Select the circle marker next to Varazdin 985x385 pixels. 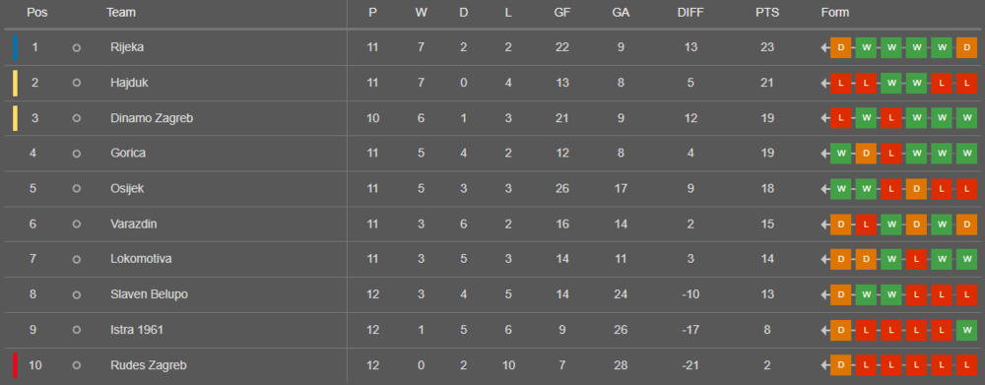(x=77, y=225)
